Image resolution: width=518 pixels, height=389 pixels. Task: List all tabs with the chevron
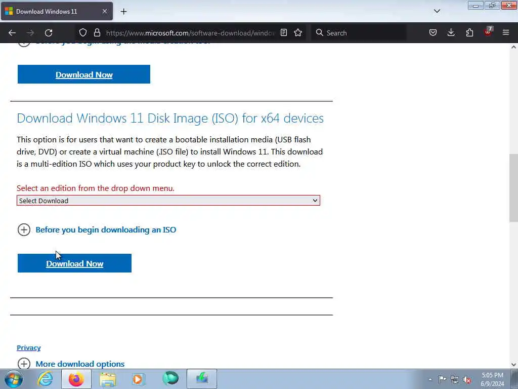437,11
